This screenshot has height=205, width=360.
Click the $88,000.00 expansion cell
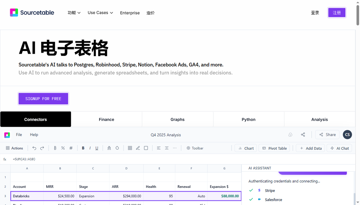tap(224, 196)
